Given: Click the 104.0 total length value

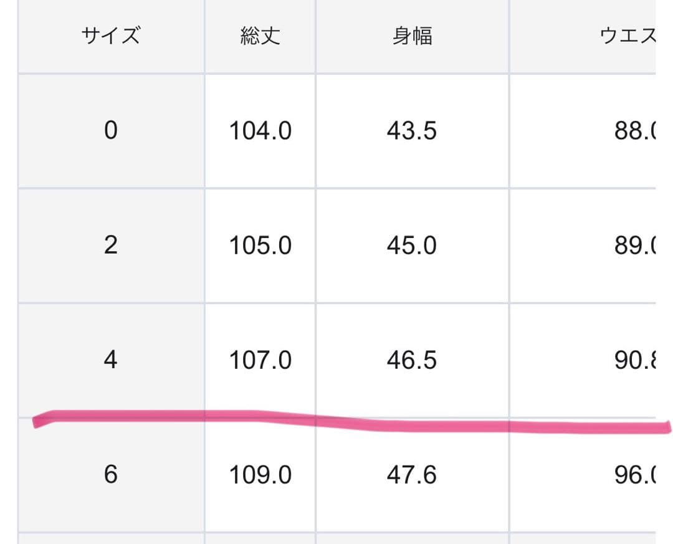Looking at the screenshot, I should click(260, 131).
